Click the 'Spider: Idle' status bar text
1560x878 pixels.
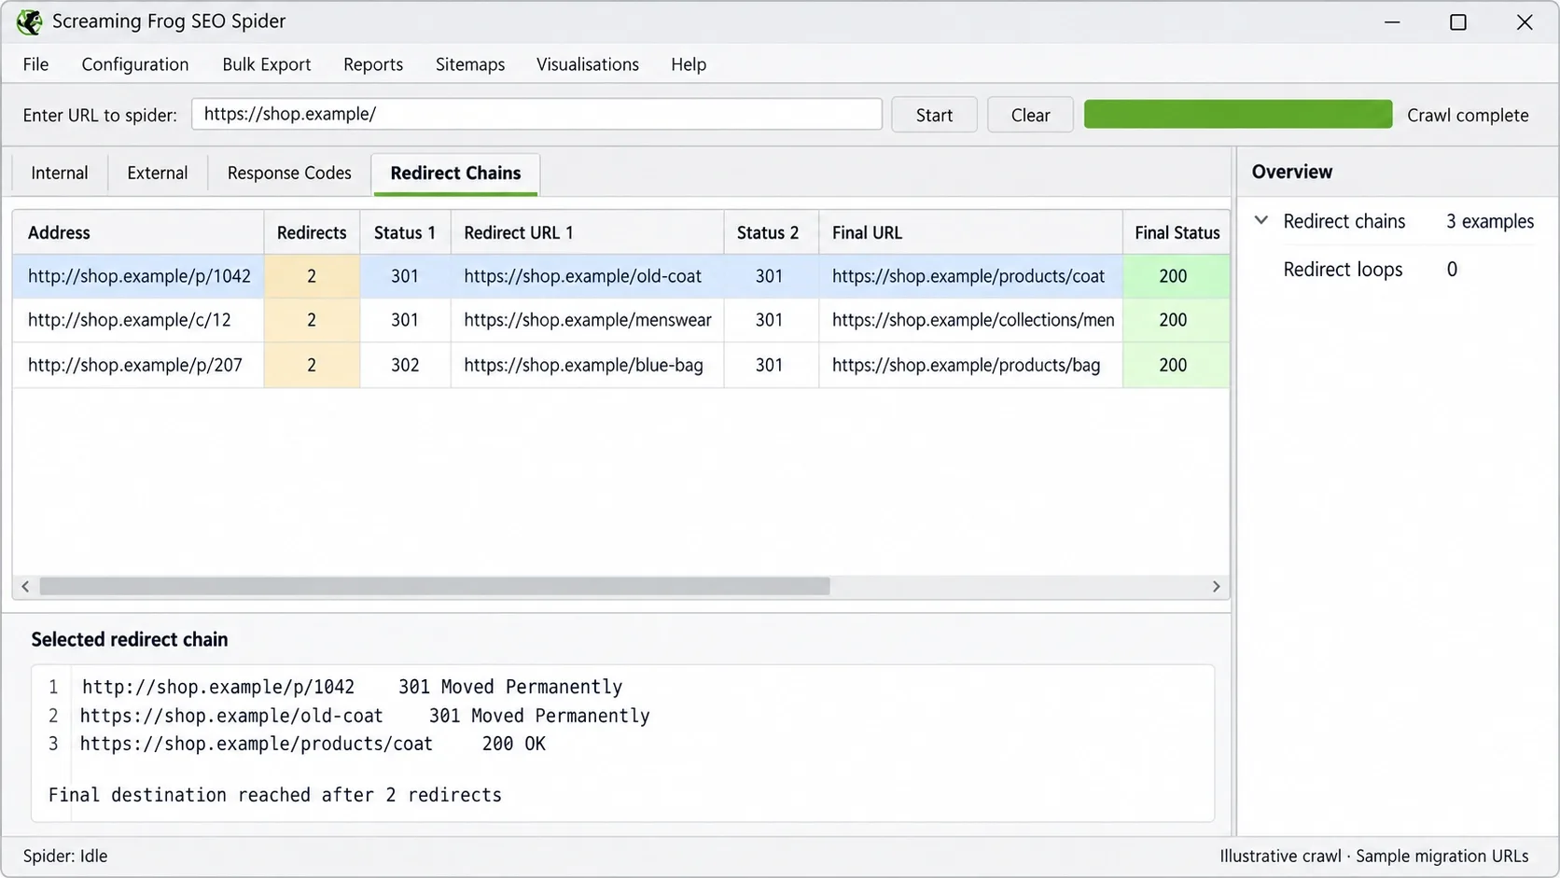click(x=65, y=856)
